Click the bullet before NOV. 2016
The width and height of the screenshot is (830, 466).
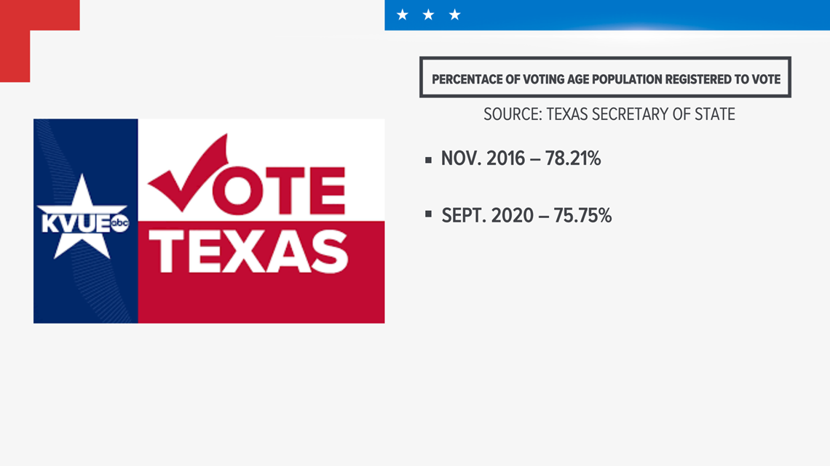[428, 160]
